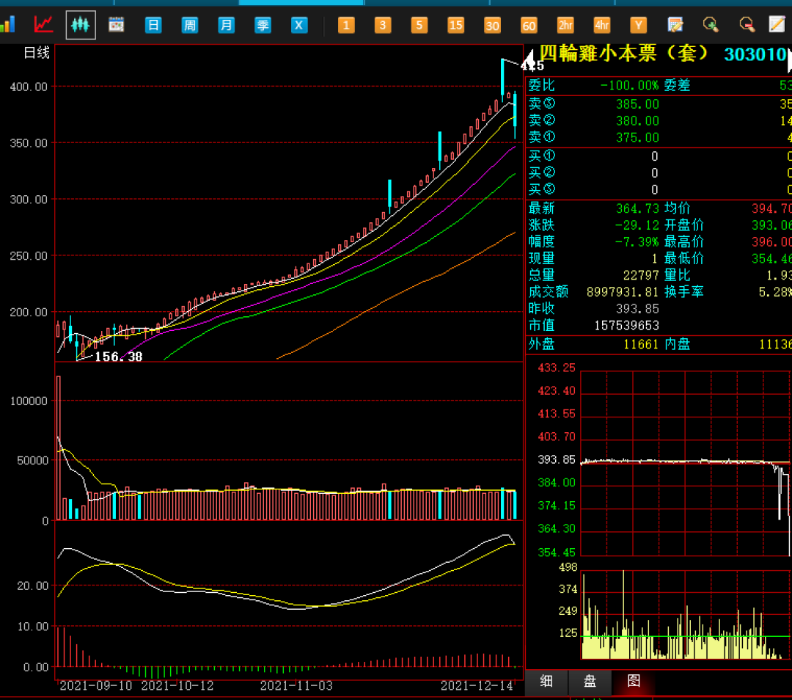The image size is (792, 700).
Task: Switch to monthly period 月
Action: pos(226,25)
